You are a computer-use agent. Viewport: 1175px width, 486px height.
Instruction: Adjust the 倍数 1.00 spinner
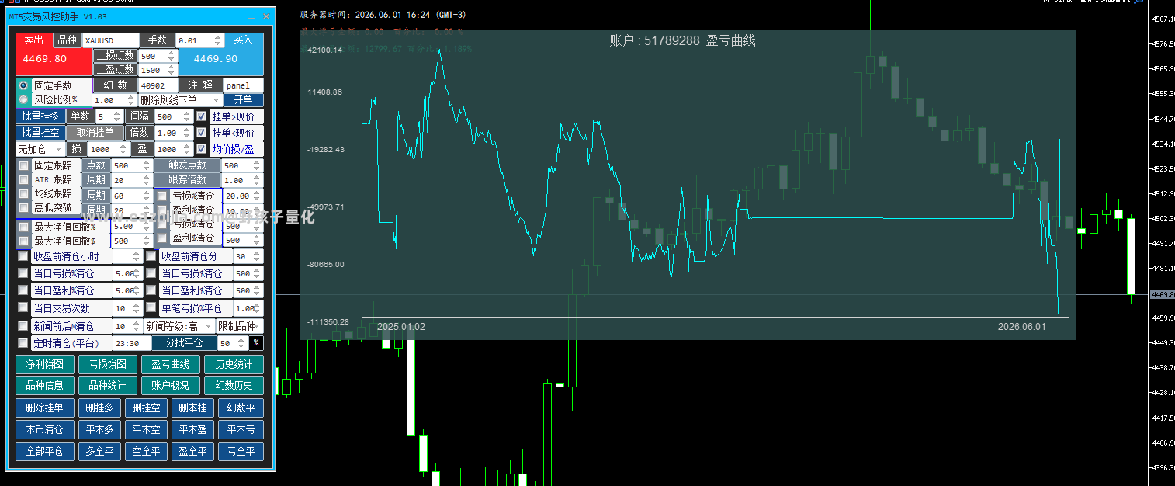(187, 133)
